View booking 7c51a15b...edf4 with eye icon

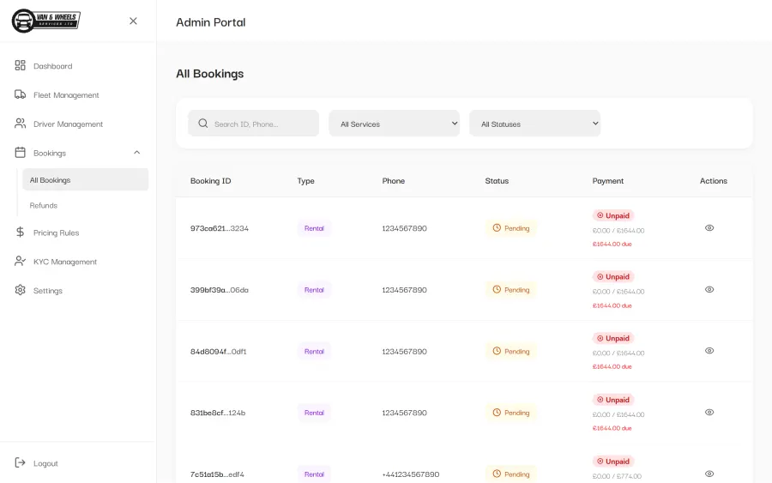tap(709, 474)
